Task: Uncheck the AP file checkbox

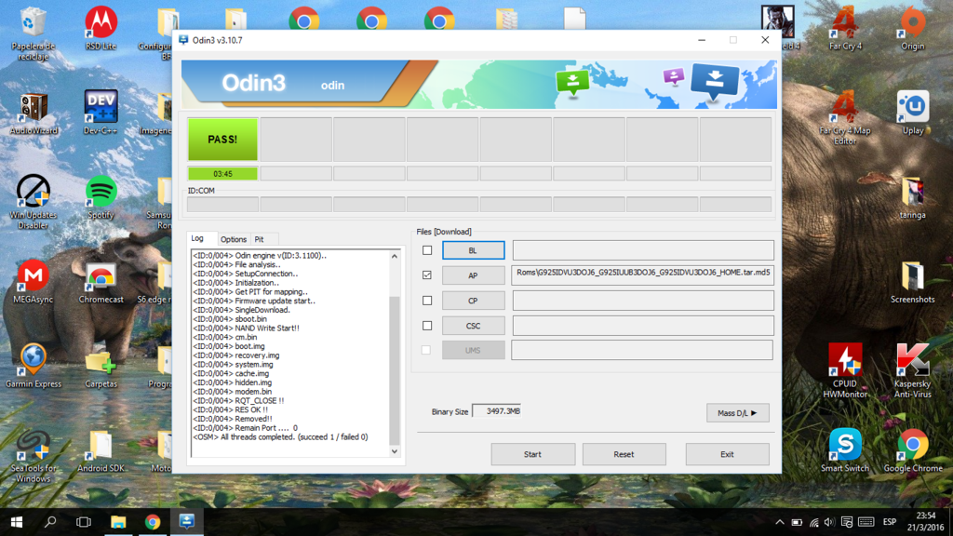Action: [x=427, y=275]
